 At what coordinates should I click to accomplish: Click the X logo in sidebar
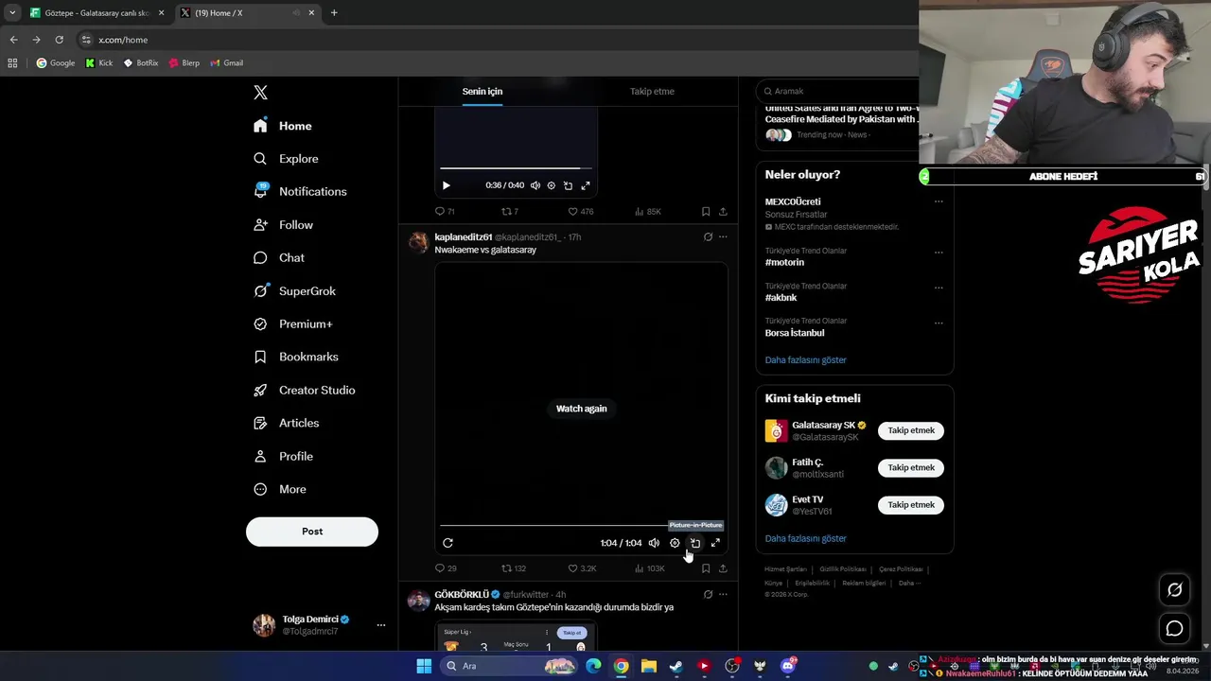(260, 92)
